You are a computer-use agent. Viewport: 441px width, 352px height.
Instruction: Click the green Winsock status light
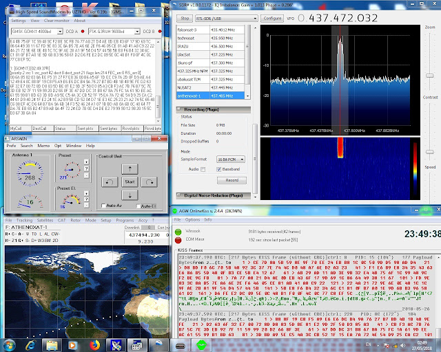178,232
